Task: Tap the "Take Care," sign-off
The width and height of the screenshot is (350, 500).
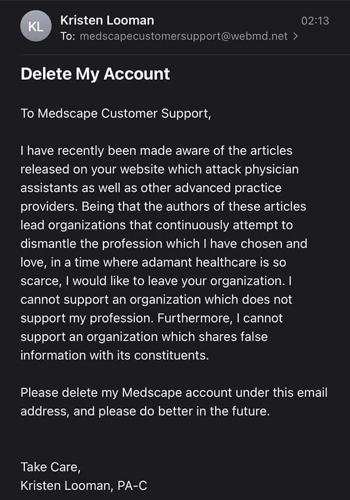Action: (51, 467)
